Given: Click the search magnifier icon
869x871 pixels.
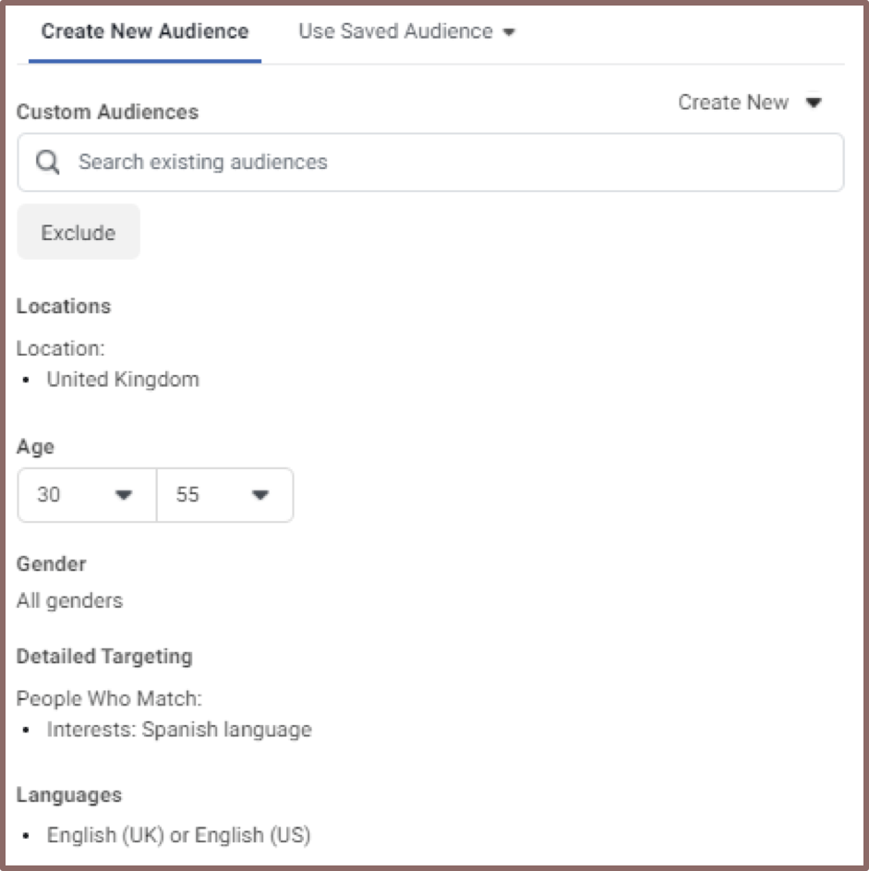Looking at the screenshot, I should (48, 163).
